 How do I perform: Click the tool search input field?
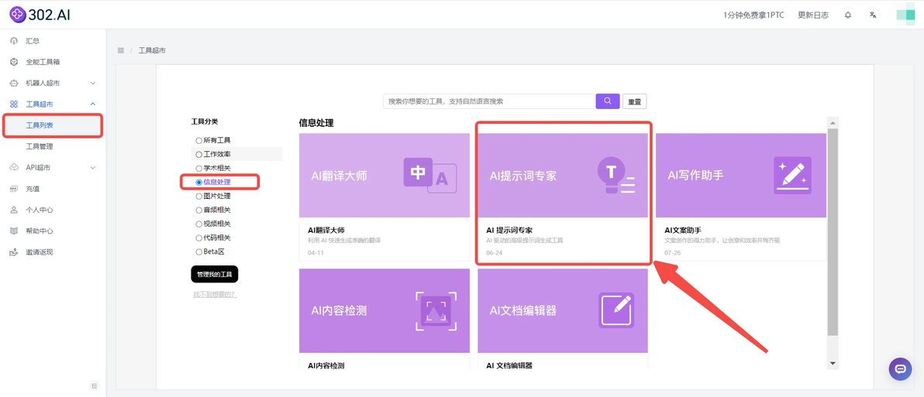click(488, 101)
